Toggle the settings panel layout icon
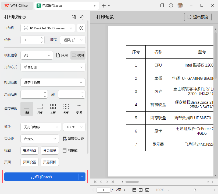The width and height of the screenshot is (218, 194). point(74,17)
